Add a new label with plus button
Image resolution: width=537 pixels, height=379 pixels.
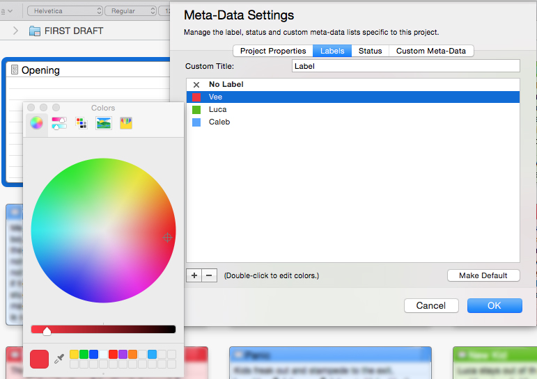[x=194, y=275]
